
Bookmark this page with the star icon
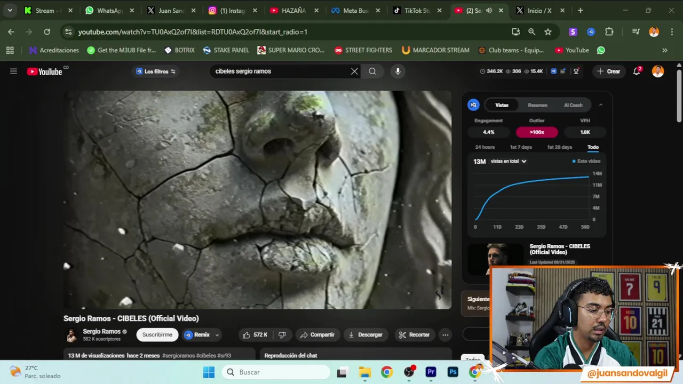click(548, 32)
